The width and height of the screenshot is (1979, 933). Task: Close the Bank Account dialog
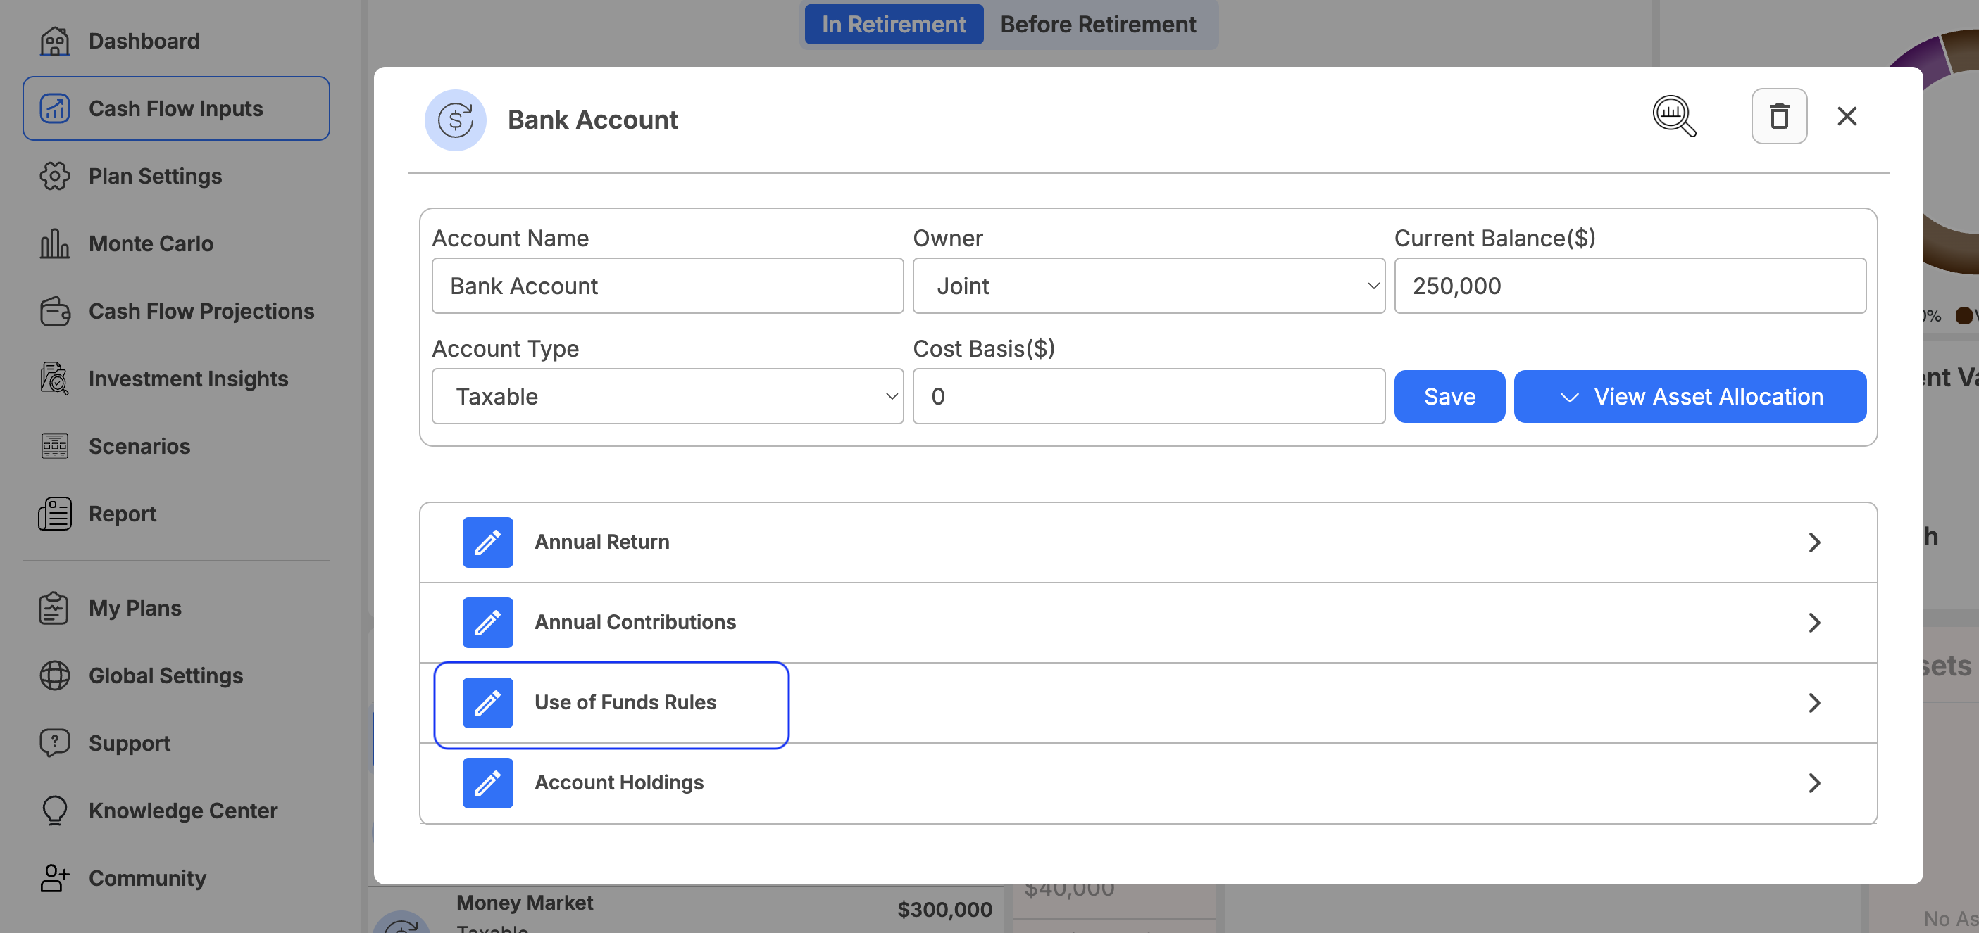pos(1846,117)
